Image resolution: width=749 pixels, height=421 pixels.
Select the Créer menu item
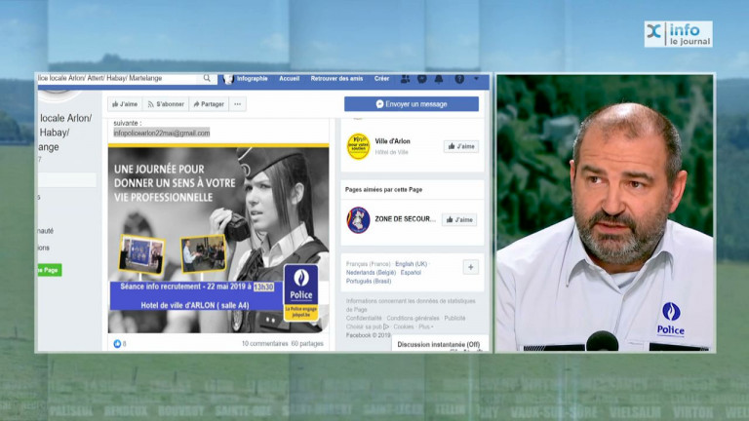coord(381,79)
